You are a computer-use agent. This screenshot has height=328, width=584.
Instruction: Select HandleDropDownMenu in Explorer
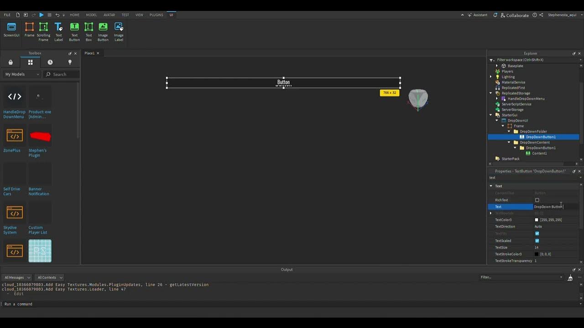tap(526, 99)
